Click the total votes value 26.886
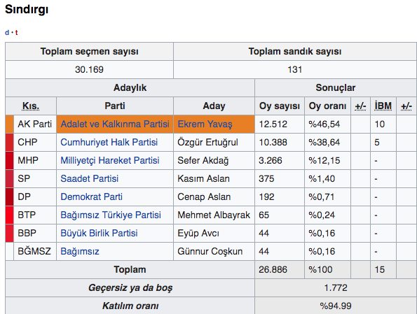The height and width of the screenshot is (314, 417). click(x=273, y=269)
